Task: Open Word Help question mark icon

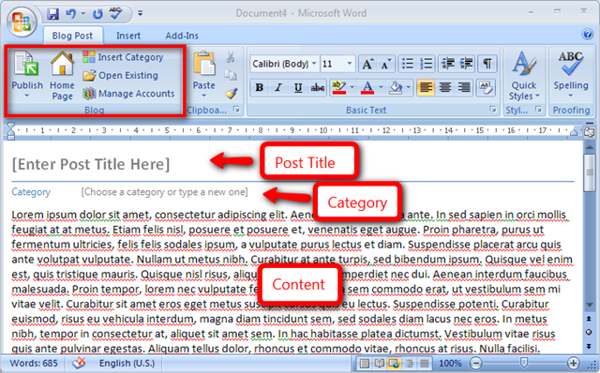Action: (588, 34)
